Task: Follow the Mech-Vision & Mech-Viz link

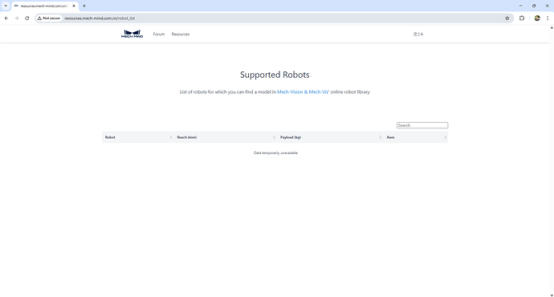Action: [303, 92]
